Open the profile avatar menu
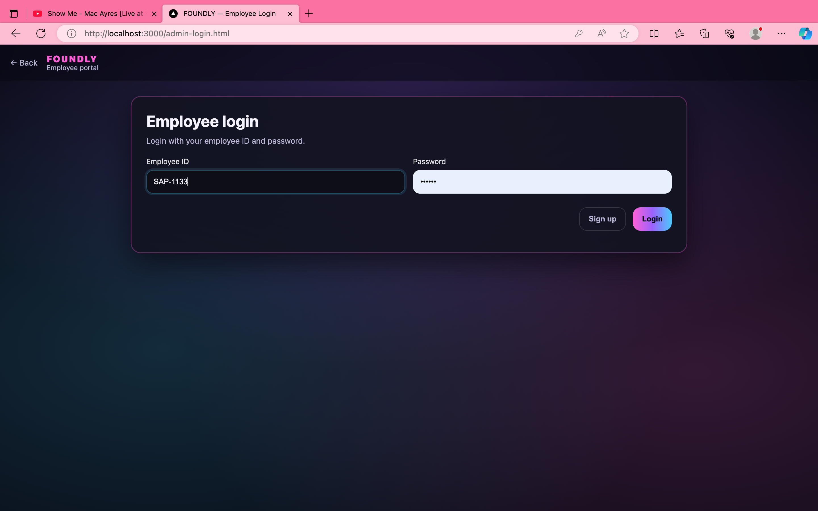Viewport: 818px width, 511px height. (756, 33)
